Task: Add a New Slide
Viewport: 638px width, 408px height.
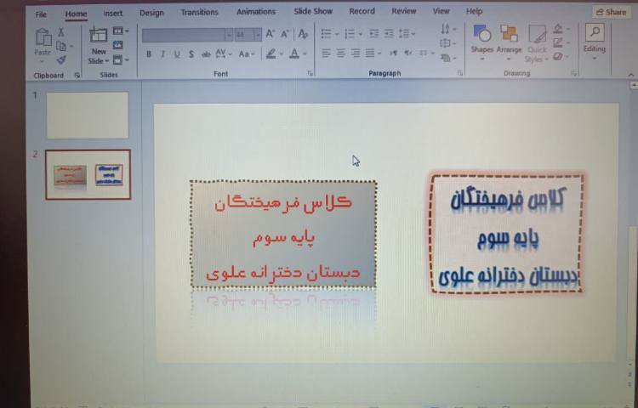Action: [98, 47]
